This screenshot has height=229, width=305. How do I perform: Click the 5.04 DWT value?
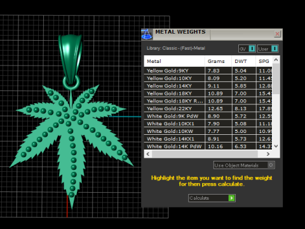click(x=241, y=71)
